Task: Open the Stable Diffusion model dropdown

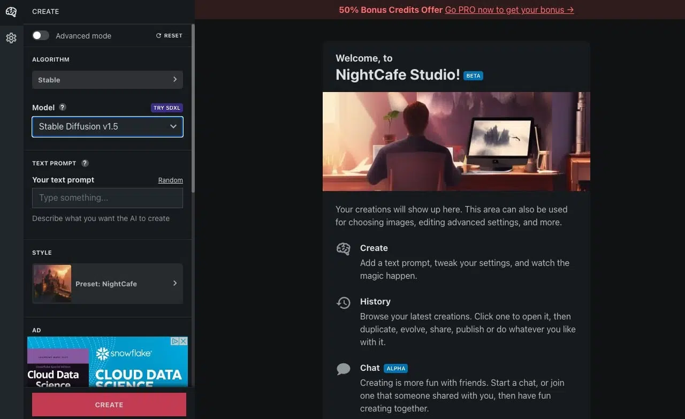Action: click(x=107, y=127)
